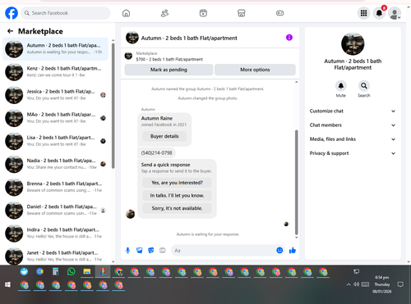The height and width of the screenshot is (304, 411).
Task: Search in conversation using magnifier icon
Action: tap(364, 86)
